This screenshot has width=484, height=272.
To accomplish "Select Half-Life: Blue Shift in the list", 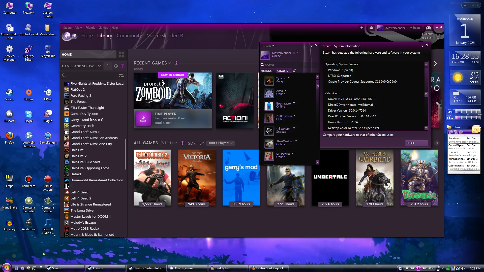I will (x=85, y=162).
